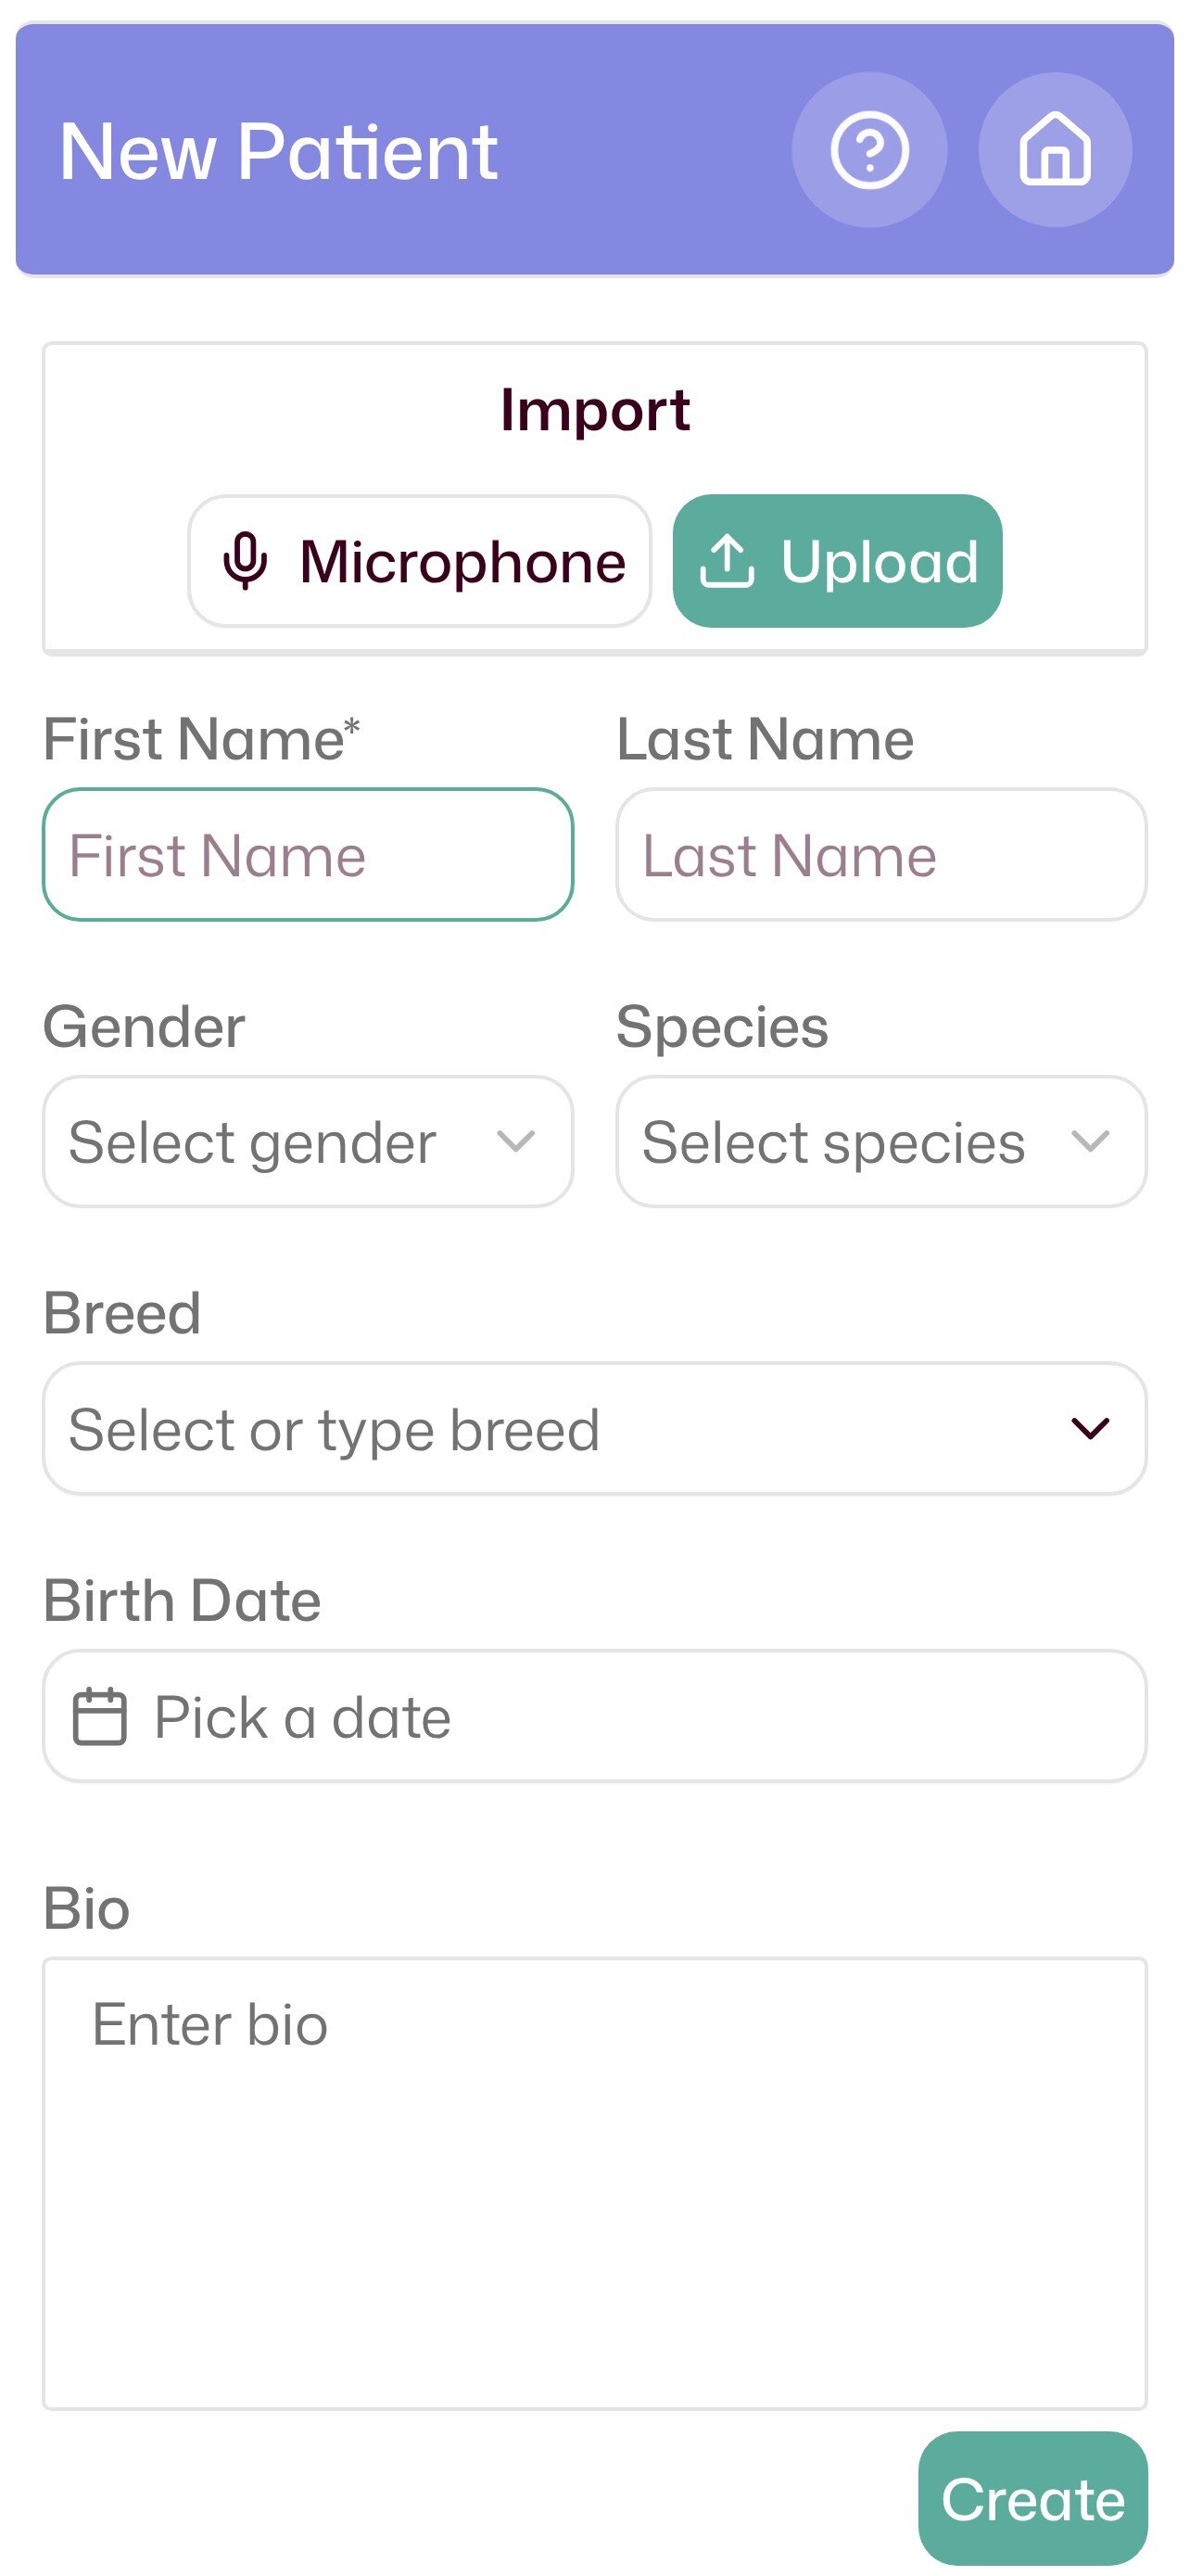
Task: Click into the Last Name field
Action: pyautogui.click(x=880, y=855)
